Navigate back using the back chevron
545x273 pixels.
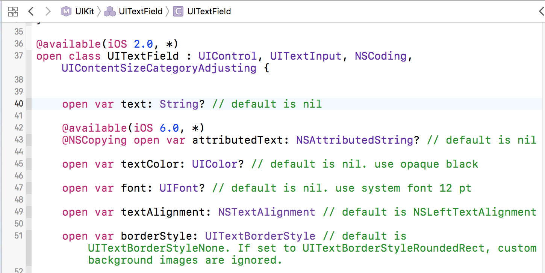(x=31, y=11)
